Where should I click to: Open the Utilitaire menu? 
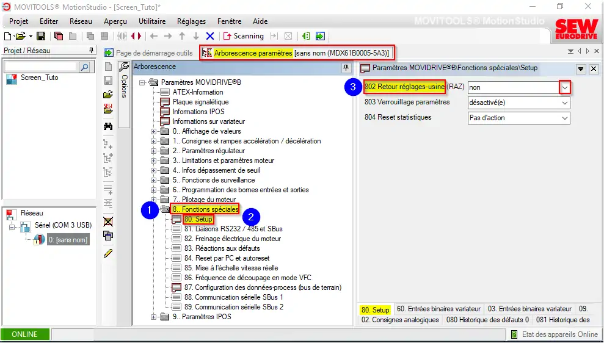152,21
